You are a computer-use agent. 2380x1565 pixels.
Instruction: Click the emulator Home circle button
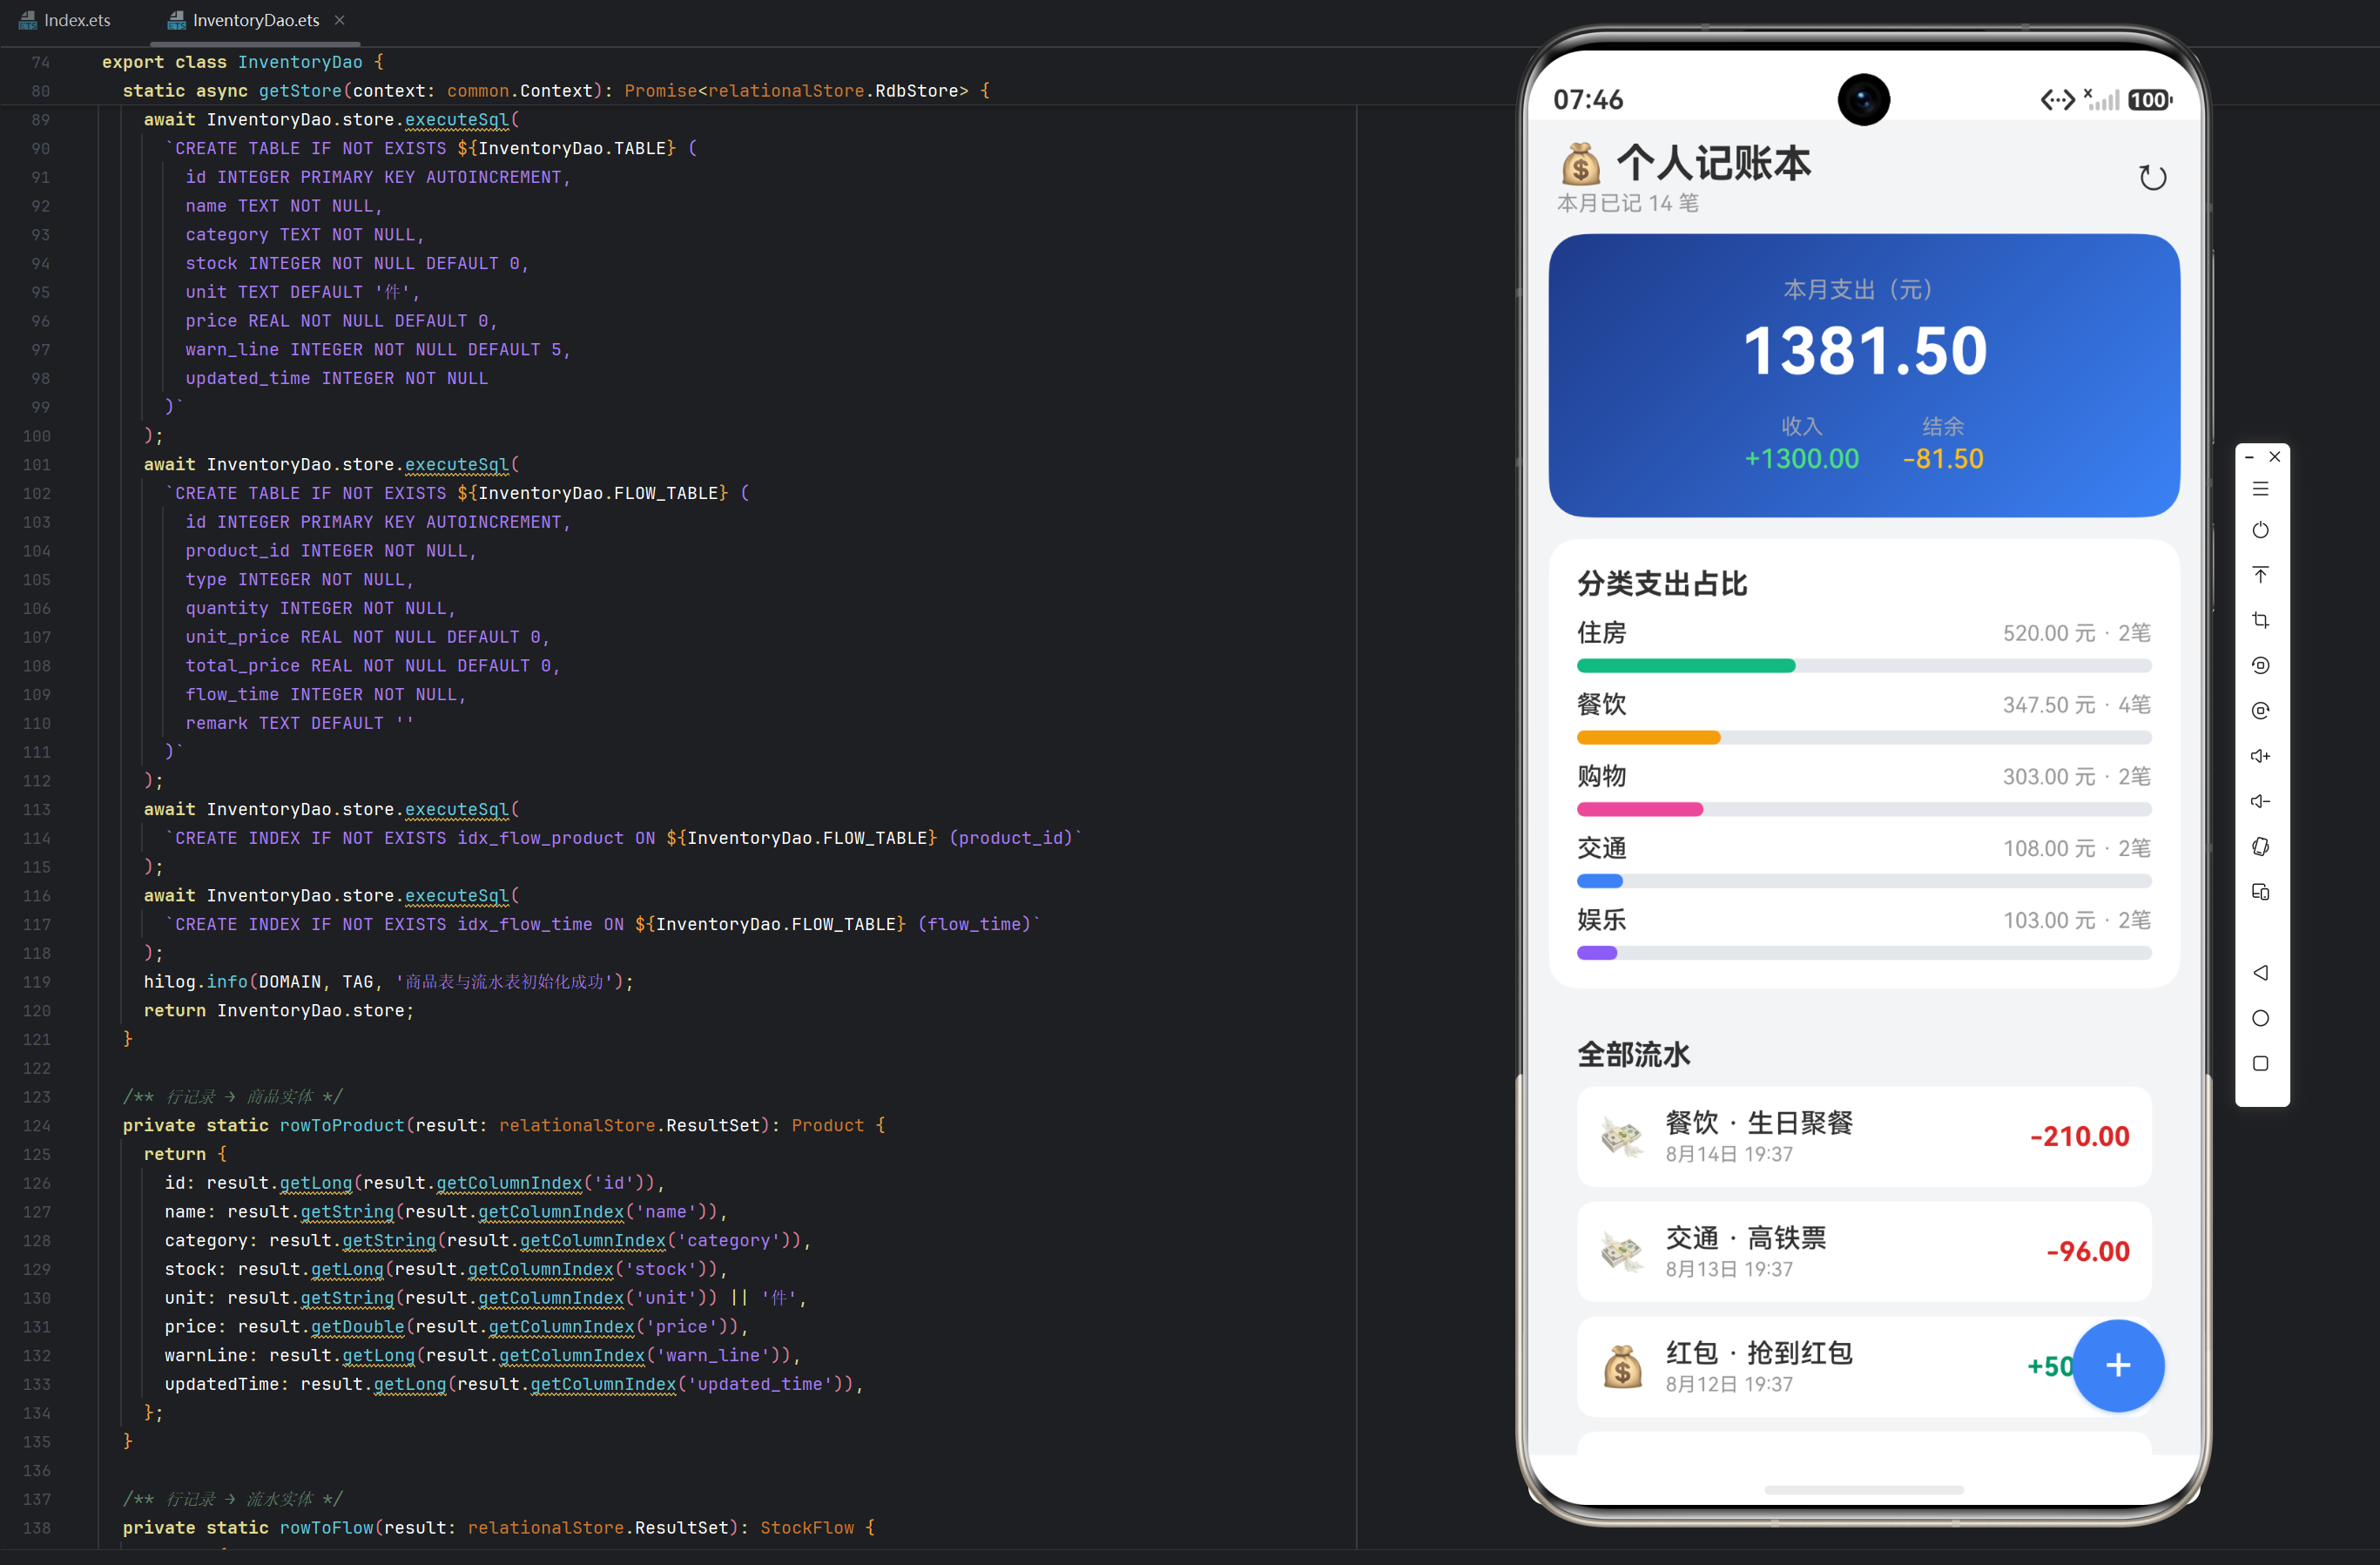pos(2260,1018)
